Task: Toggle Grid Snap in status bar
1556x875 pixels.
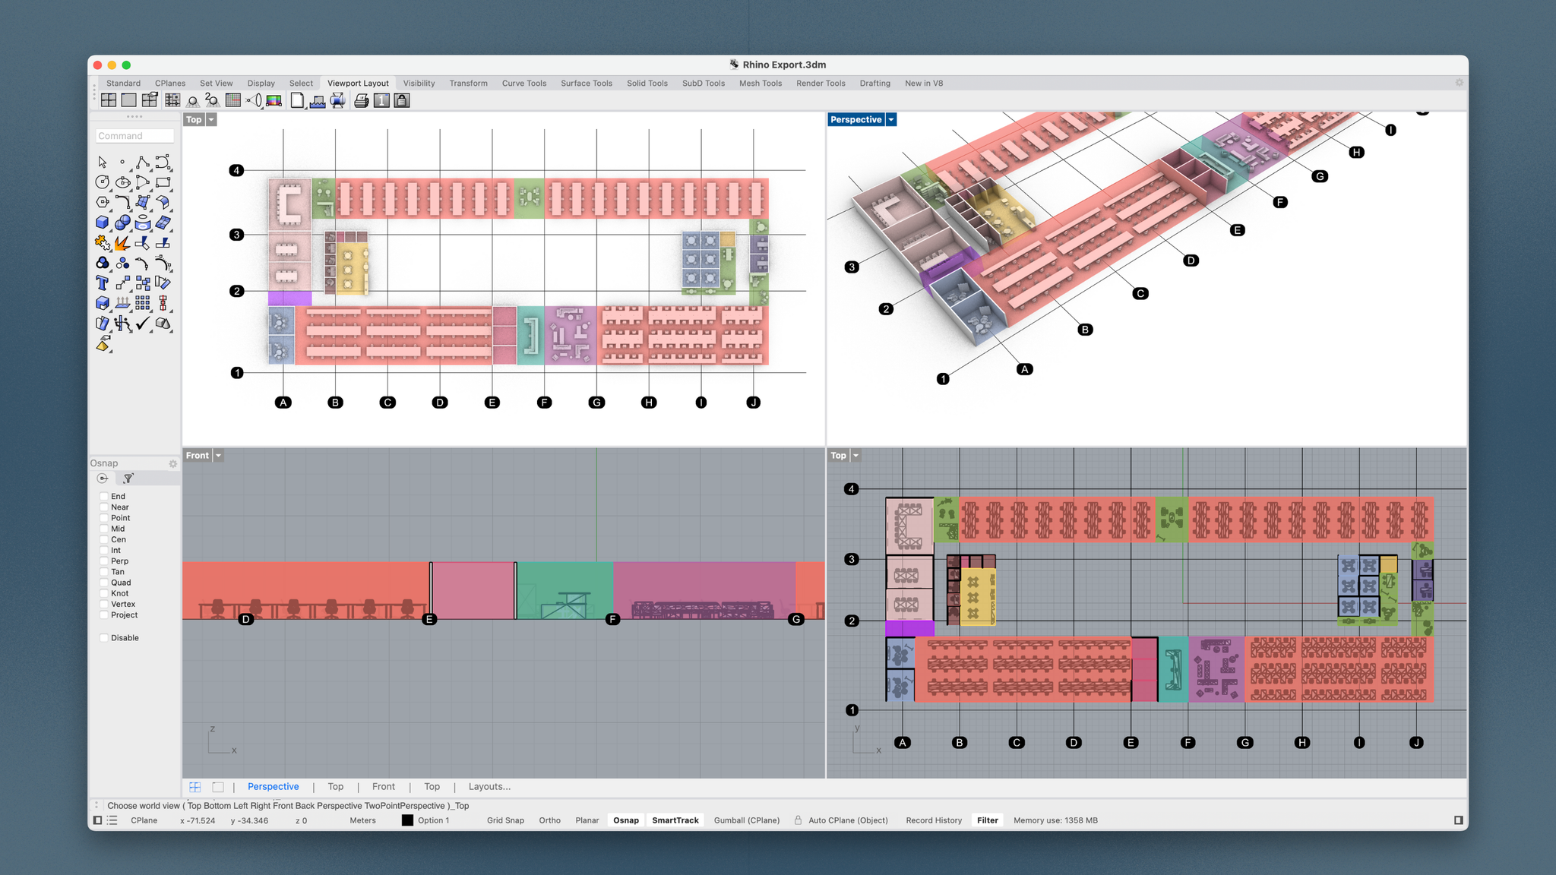Action: point(505,820)
